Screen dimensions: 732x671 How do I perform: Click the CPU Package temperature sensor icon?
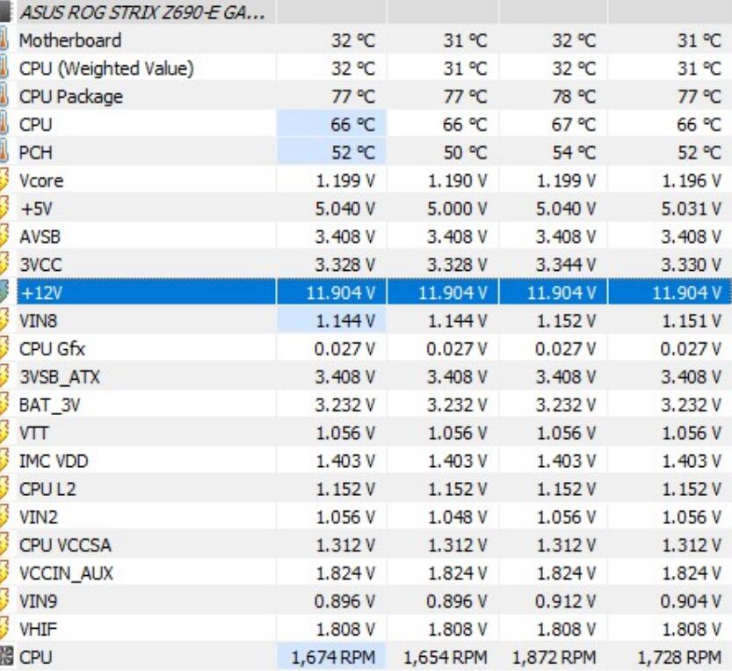(7, 96)
